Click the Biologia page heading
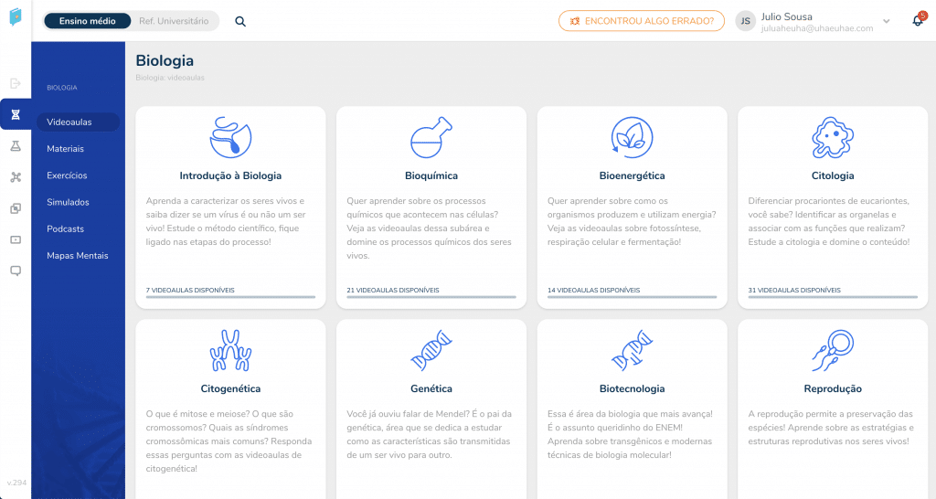The width and height of the screenshot is (936, 499). pyautogui.click(x=165, y=60)
